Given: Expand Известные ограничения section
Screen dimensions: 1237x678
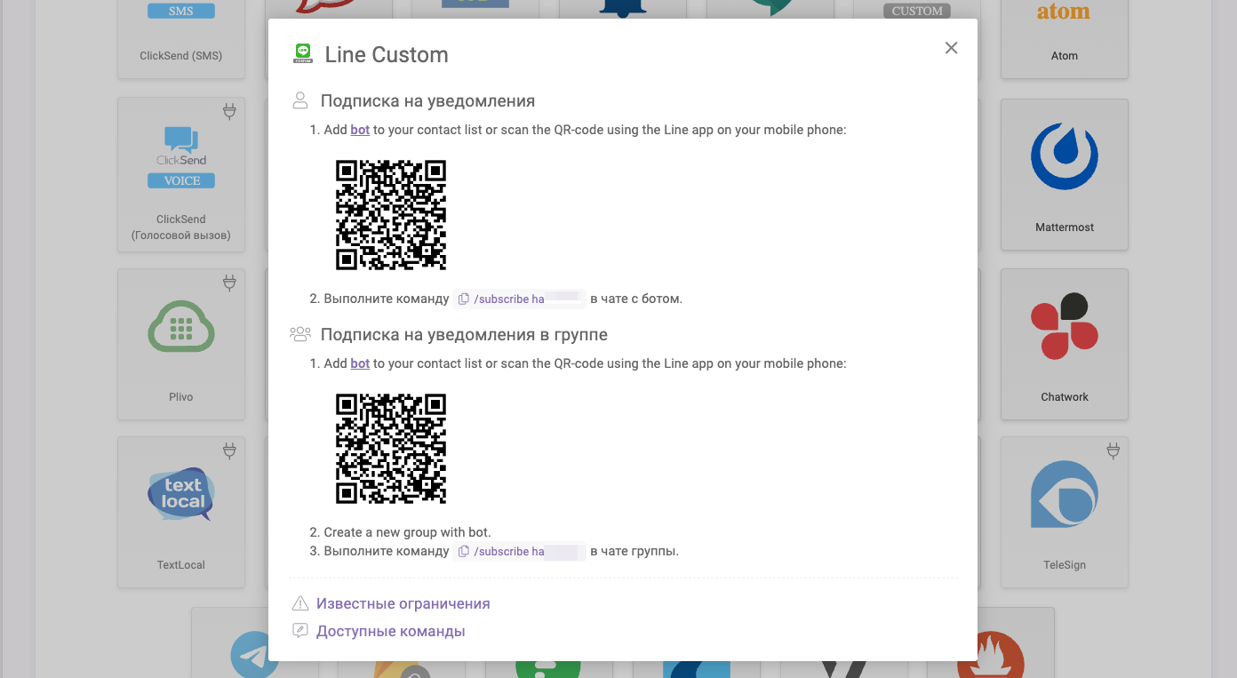Looking at the screenshot, I should click(x=403, y=604).
